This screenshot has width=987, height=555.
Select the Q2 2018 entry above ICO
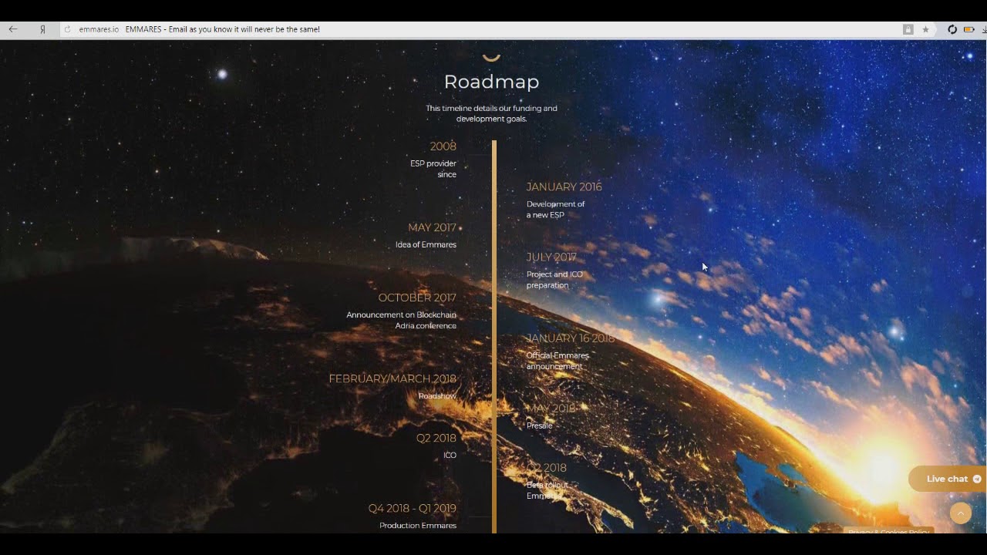pos(436,438)
